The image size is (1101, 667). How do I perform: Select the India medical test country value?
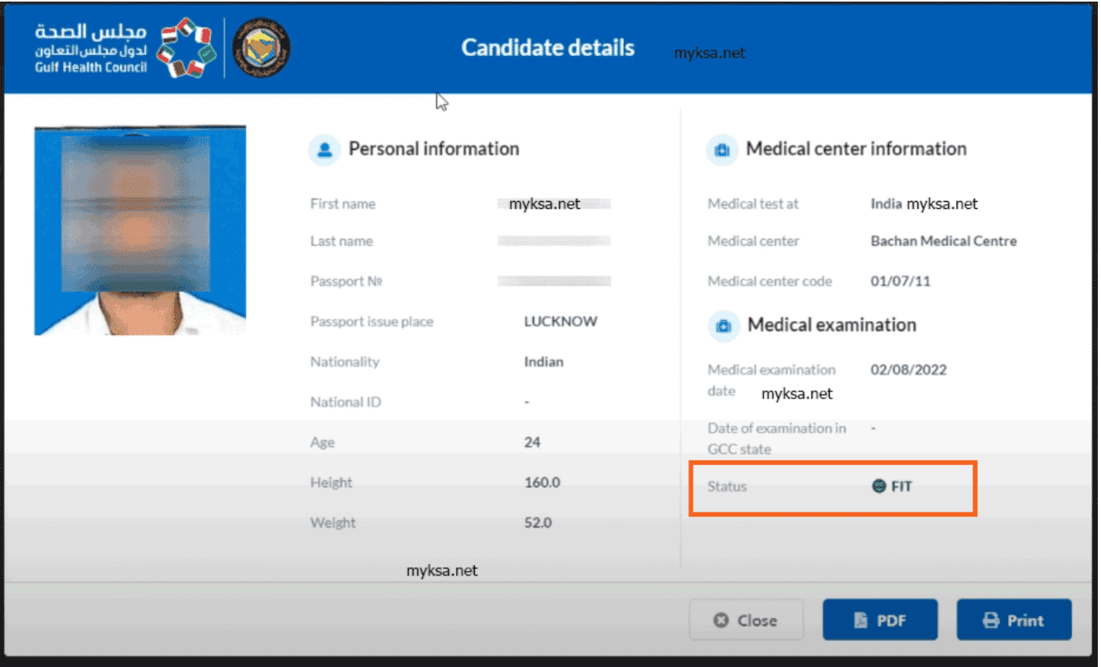886,203
